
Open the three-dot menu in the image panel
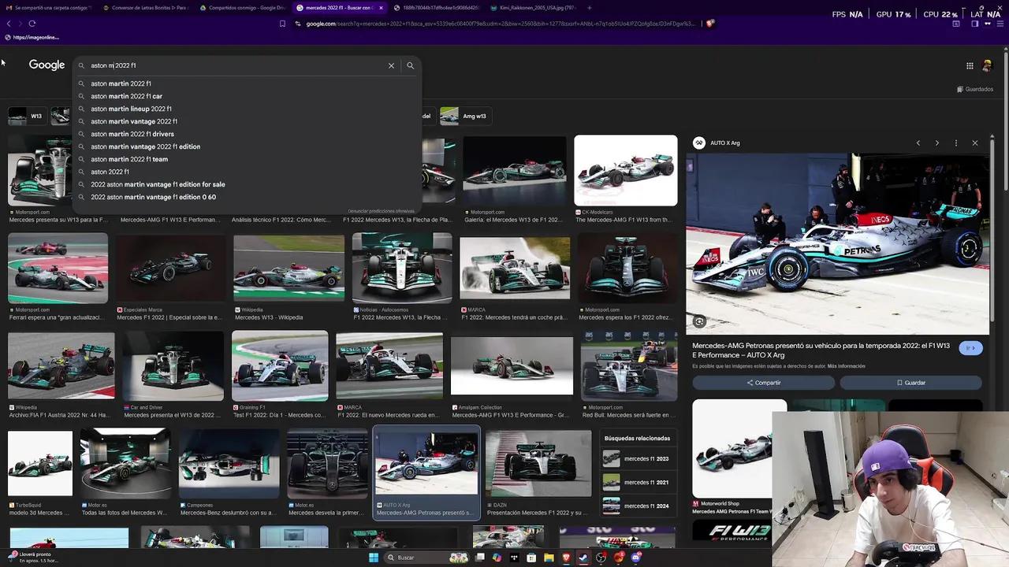click(955, 143)
